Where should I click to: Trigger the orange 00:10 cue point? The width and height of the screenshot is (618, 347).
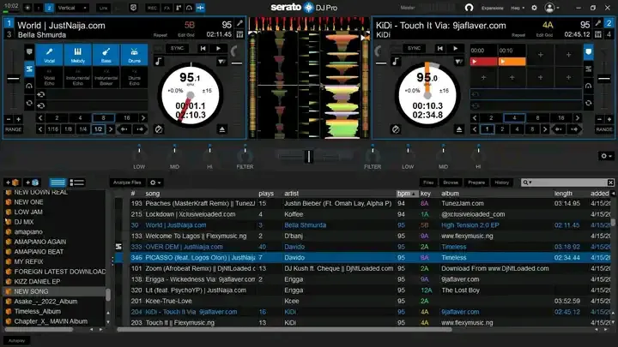point(512,62)
